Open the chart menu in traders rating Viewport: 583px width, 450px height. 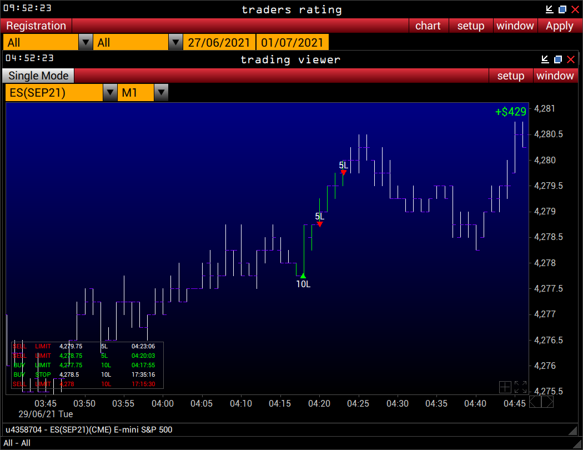[428, 26]
